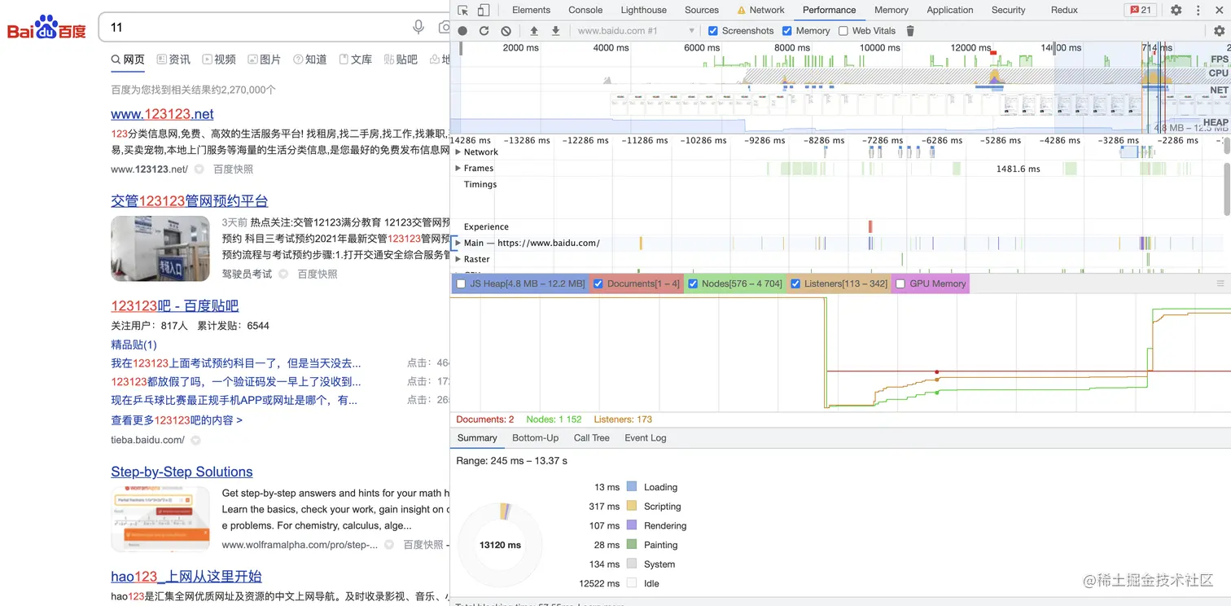Expand the Raster track
The width and height of the screenshot is (1231, 606).
(x=458, y=259)
